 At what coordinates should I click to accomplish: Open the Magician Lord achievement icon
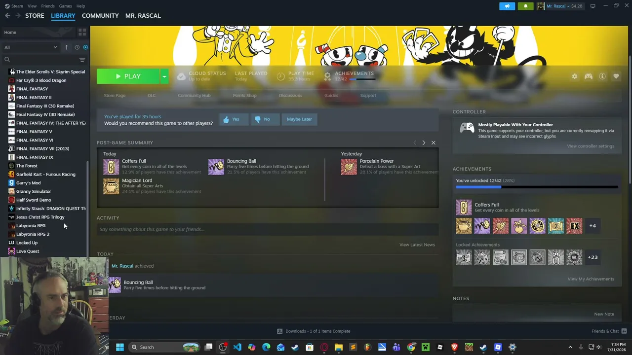click(111, 186)
